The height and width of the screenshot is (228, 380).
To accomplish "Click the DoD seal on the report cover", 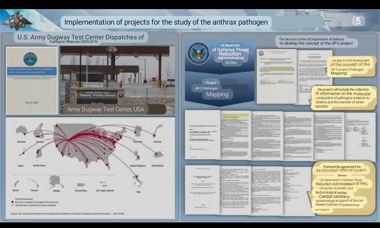I will [30, 59].
